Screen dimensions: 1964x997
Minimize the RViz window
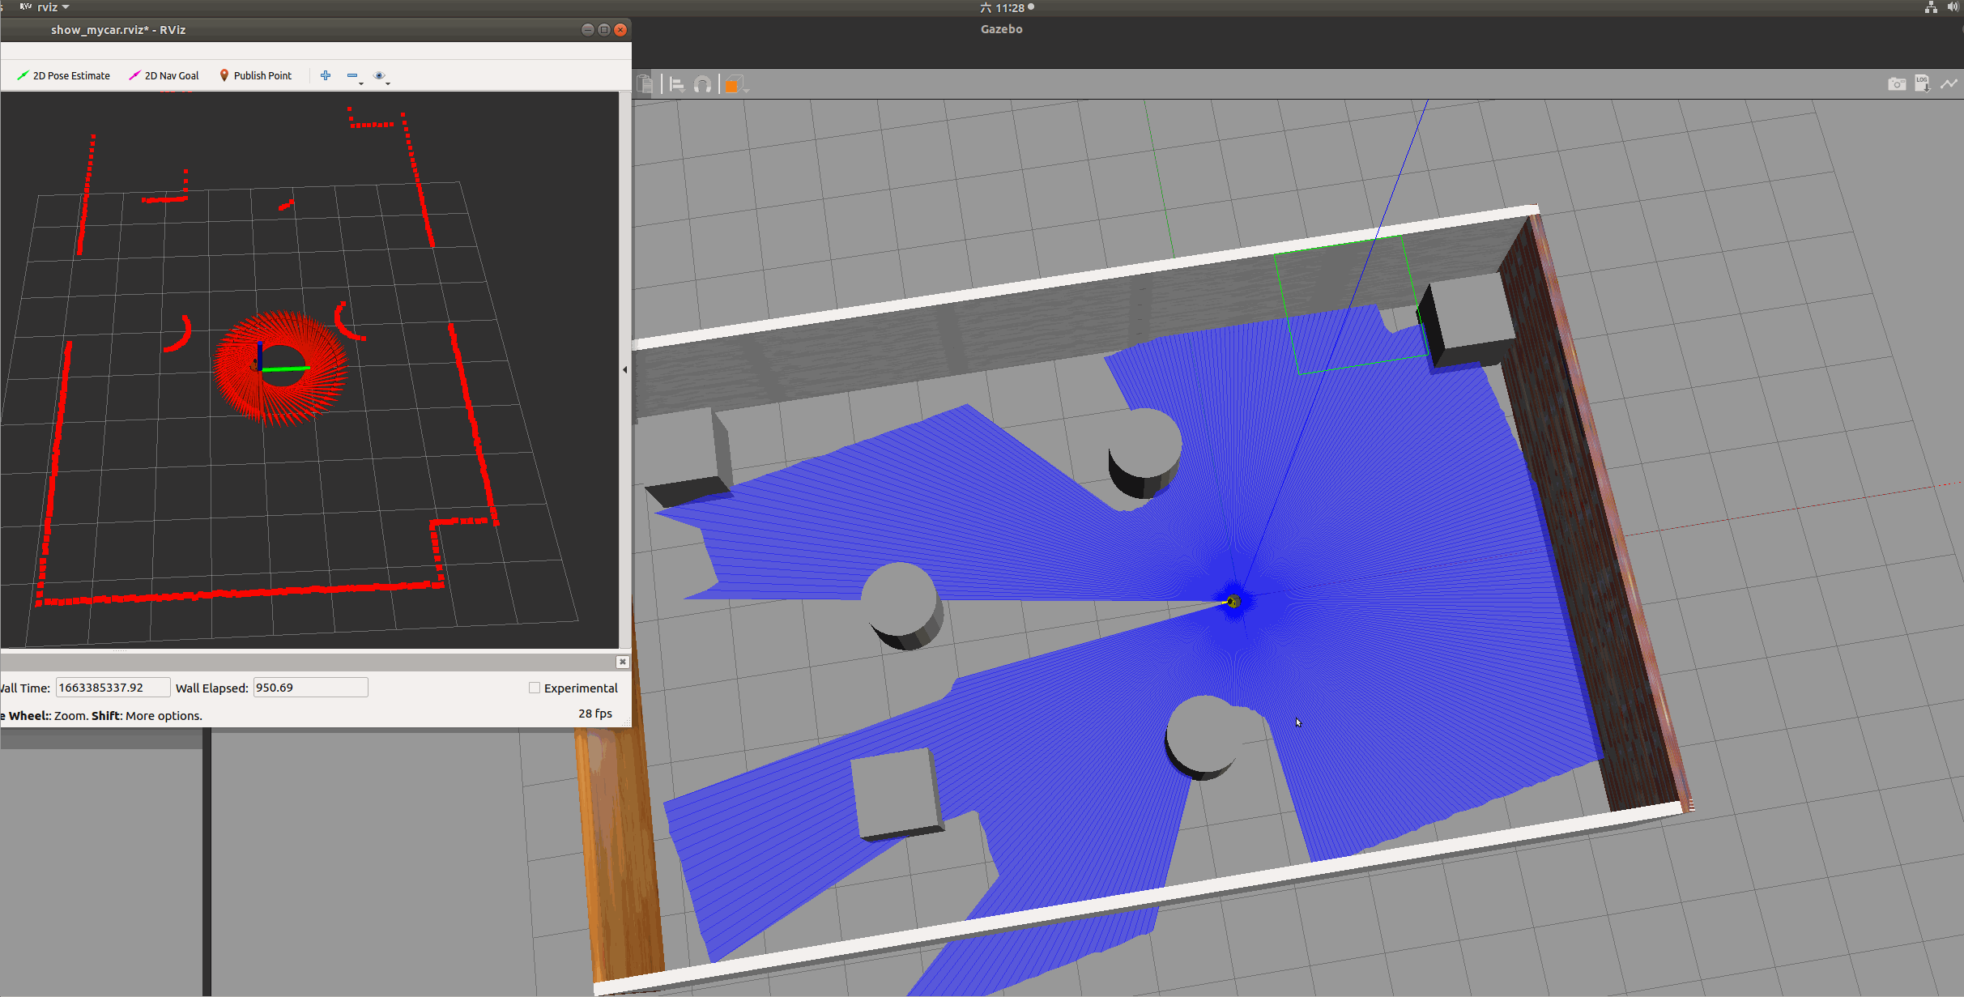point(588,30)
